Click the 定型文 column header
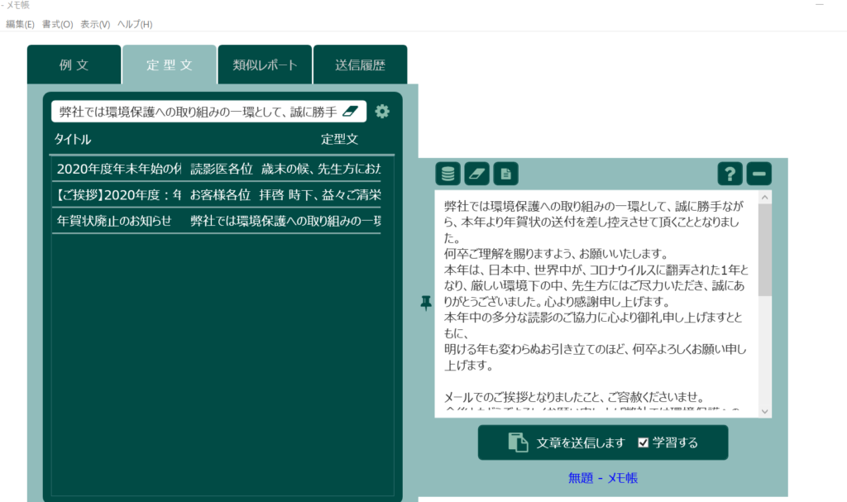 coord(339,140)
